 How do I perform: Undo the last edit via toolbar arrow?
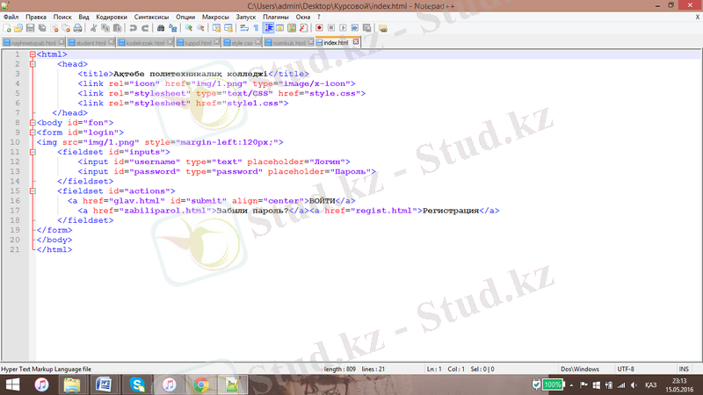(x=134, y=28)
